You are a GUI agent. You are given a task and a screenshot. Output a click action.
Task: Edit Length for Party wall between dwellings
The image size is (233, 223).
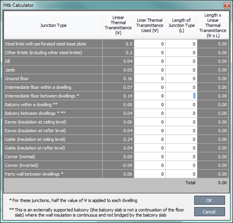tap(181, 174)
